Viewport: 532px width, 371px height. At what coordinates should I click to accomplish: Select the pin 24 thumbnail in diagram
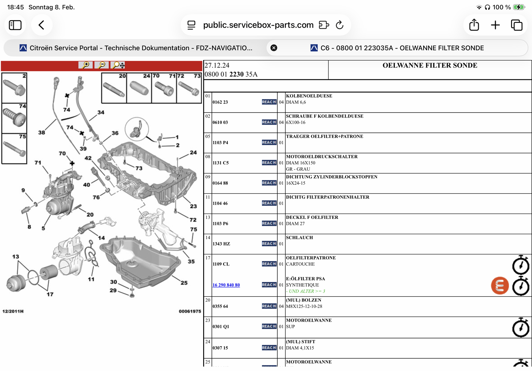139,88
